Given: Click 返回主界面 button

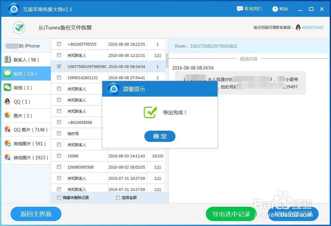Looking at the screenshot, I should pos(36,214).
